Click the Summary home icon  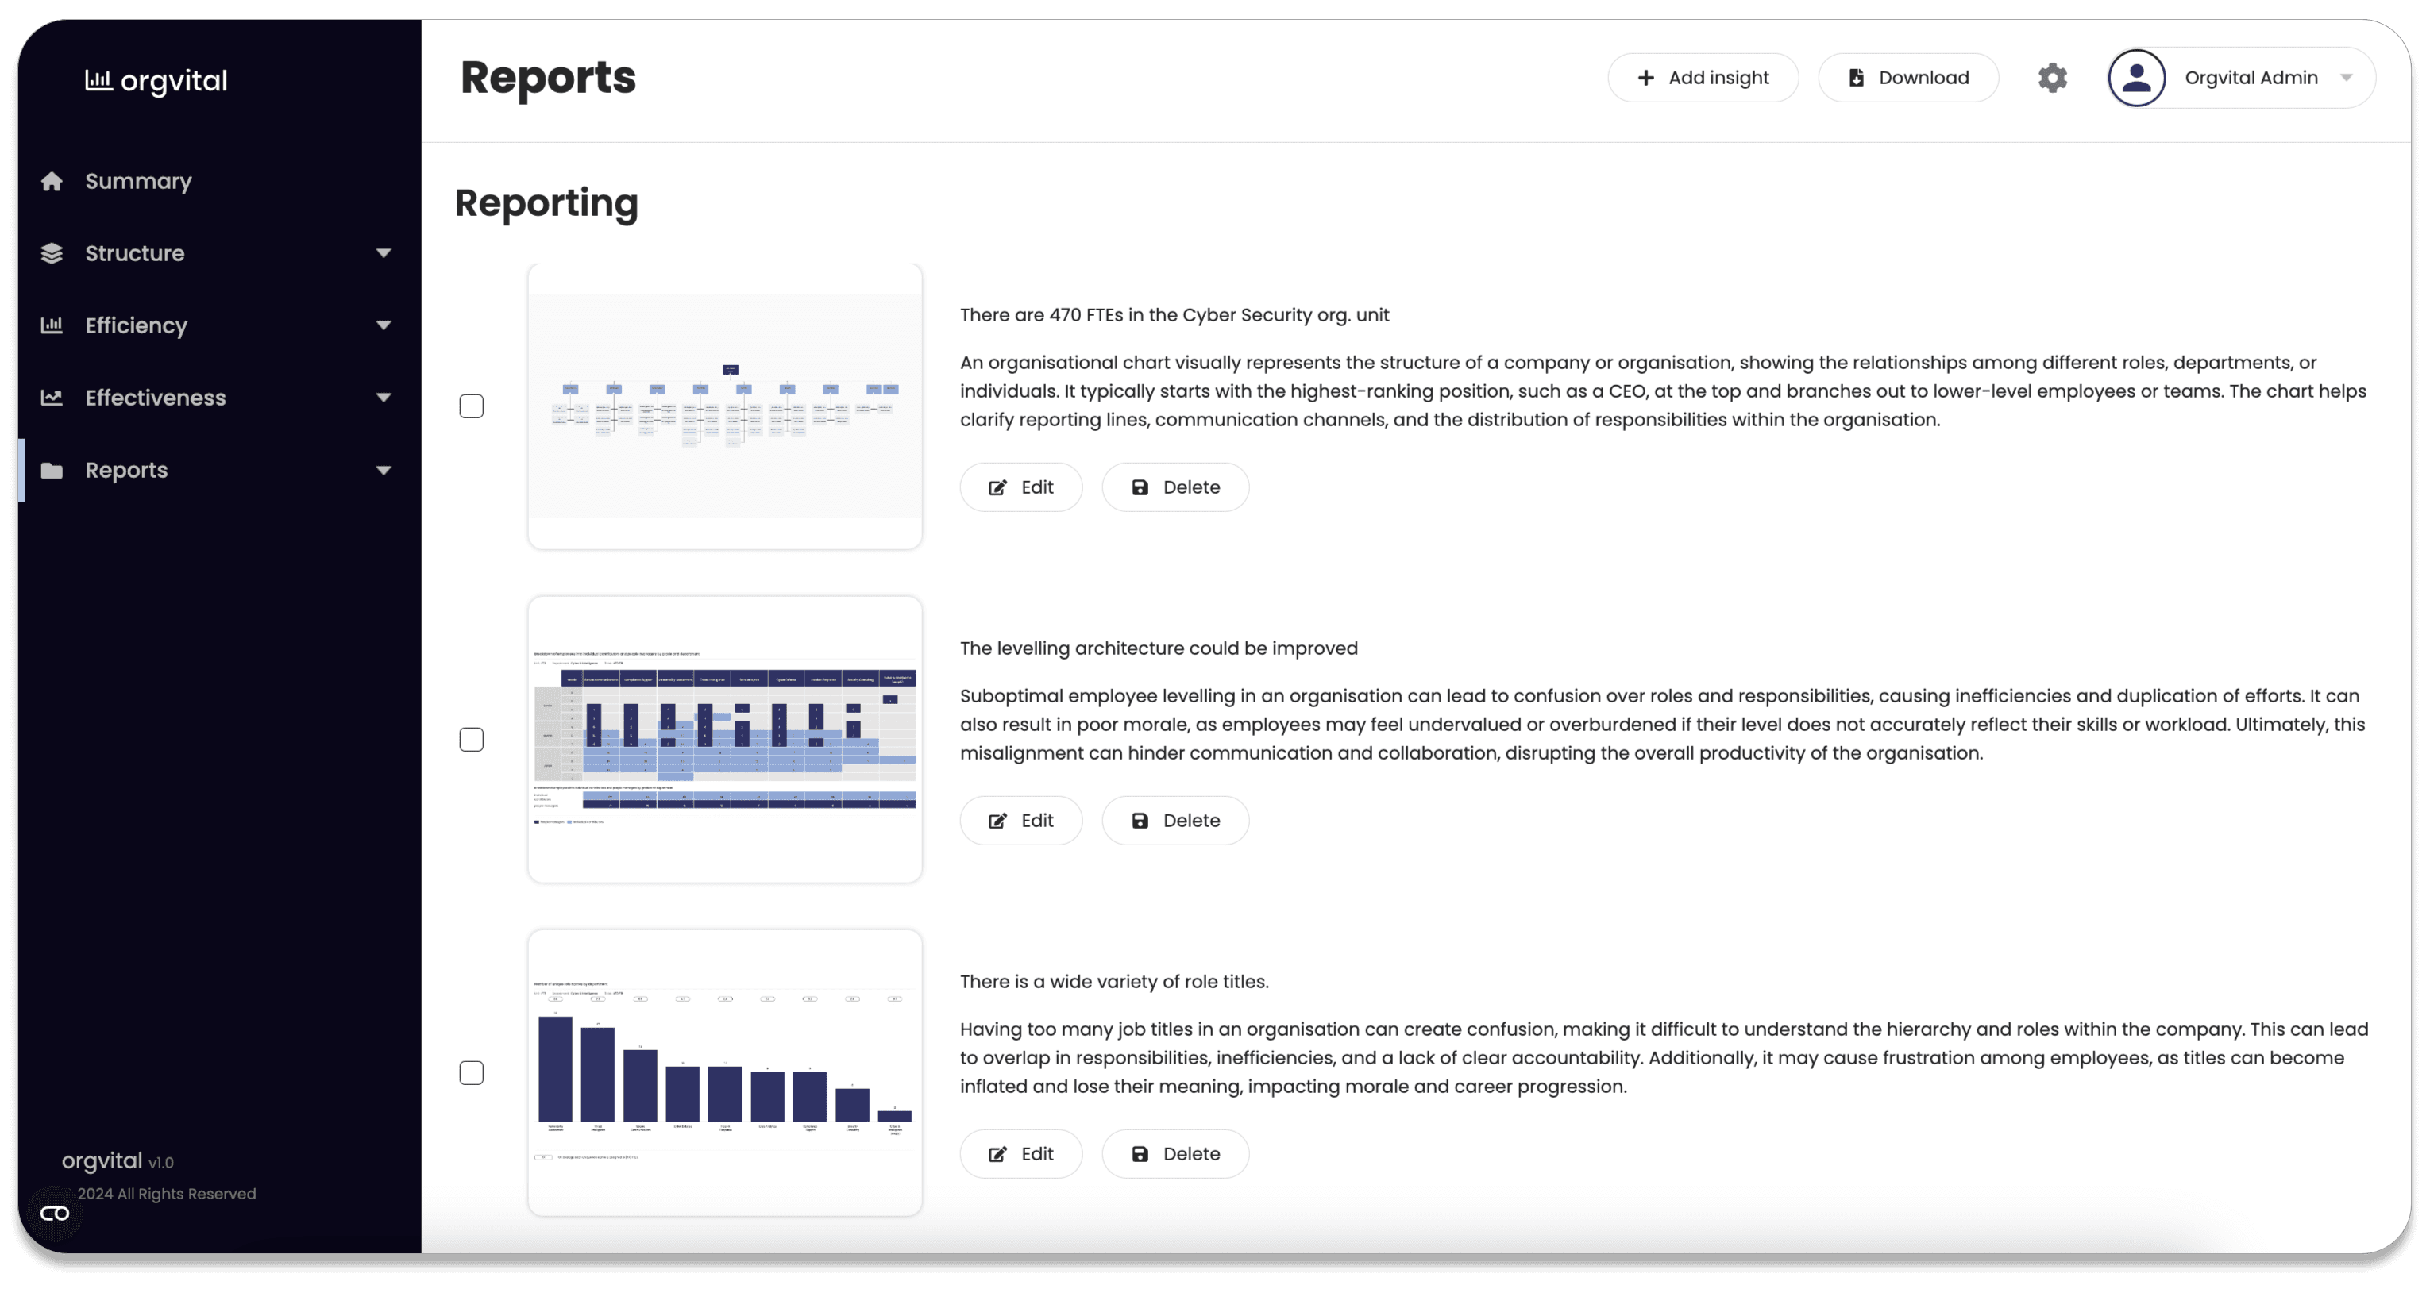pos(52,181)
